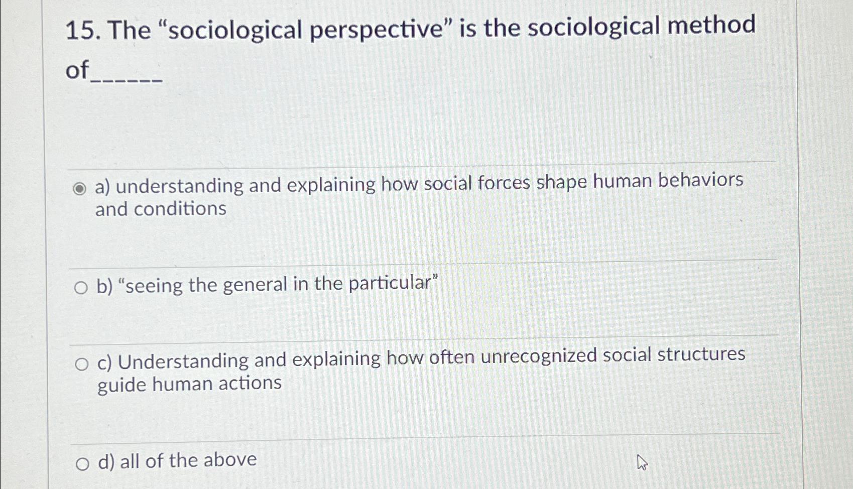Pick answer about social forces shaping behaviors
This screenshot has height=489, width=853.
pyautogui.click(x=419, y=184)
